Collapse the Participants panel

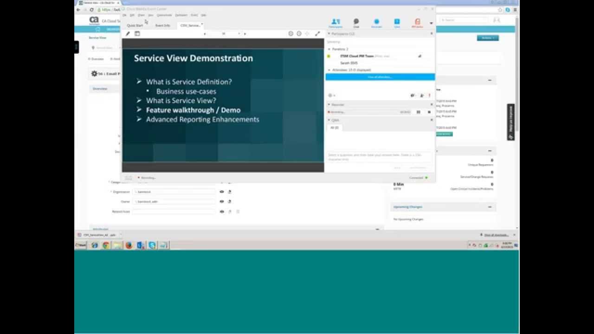[329, 34]
